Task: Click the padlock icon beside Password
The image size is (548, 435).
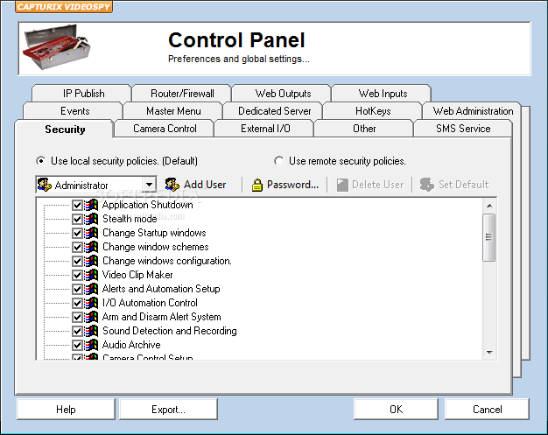Action: click(x=257, y=185)
